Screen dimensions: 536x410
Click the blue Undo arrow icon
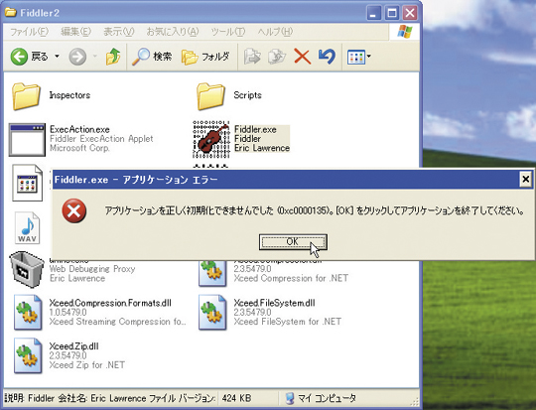pyautogui.click(x=327, y=57)
